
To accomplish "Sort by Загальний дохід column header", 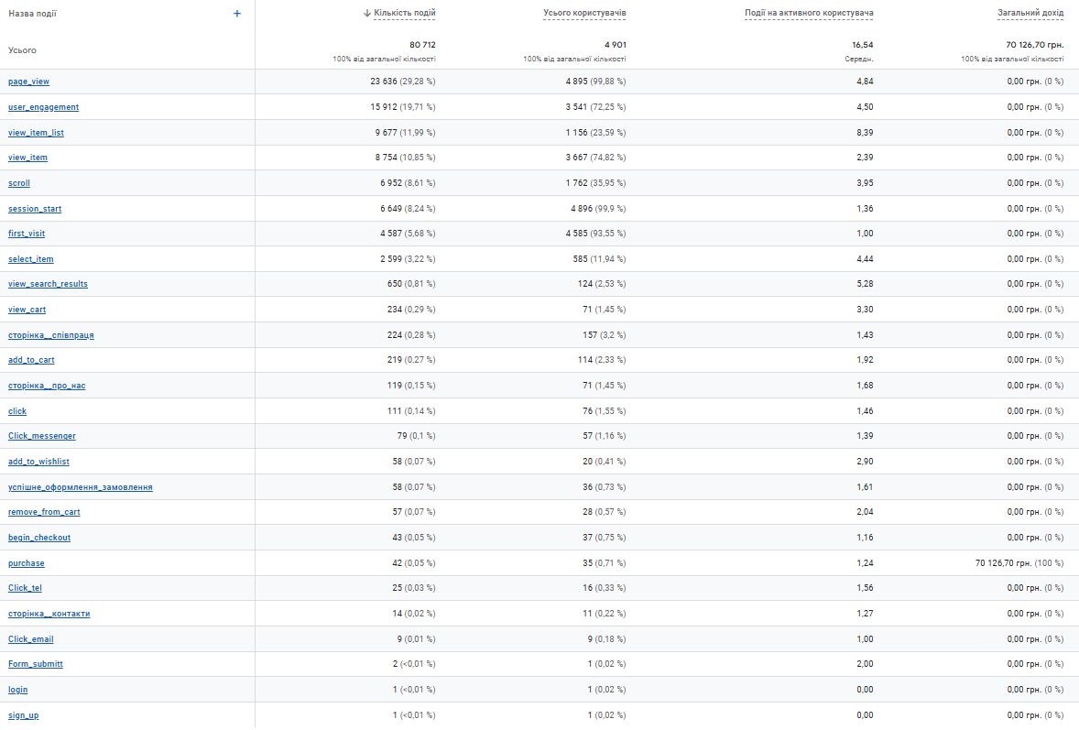I will point(1030,13).
